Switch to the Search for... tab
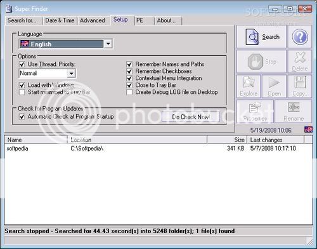The height and width of the screenshot is (249, 317). click(x=23, y=20)
